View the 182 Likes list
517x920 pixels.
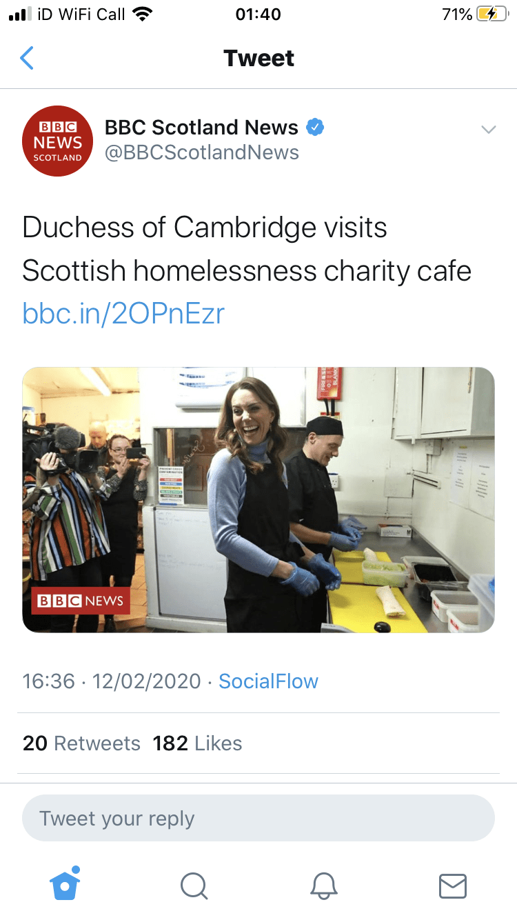click(197, 743)
